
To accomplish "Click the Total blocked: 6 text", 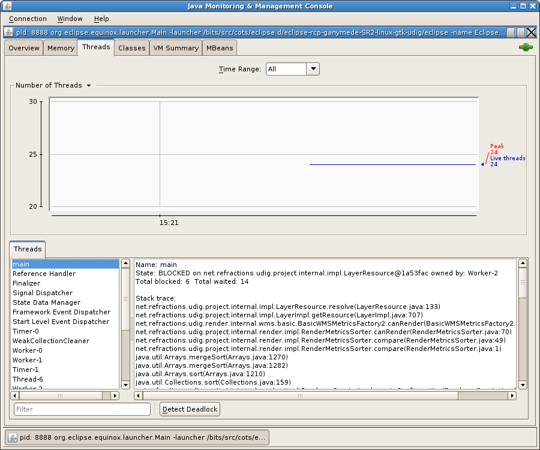I will (x=163, y=281).
